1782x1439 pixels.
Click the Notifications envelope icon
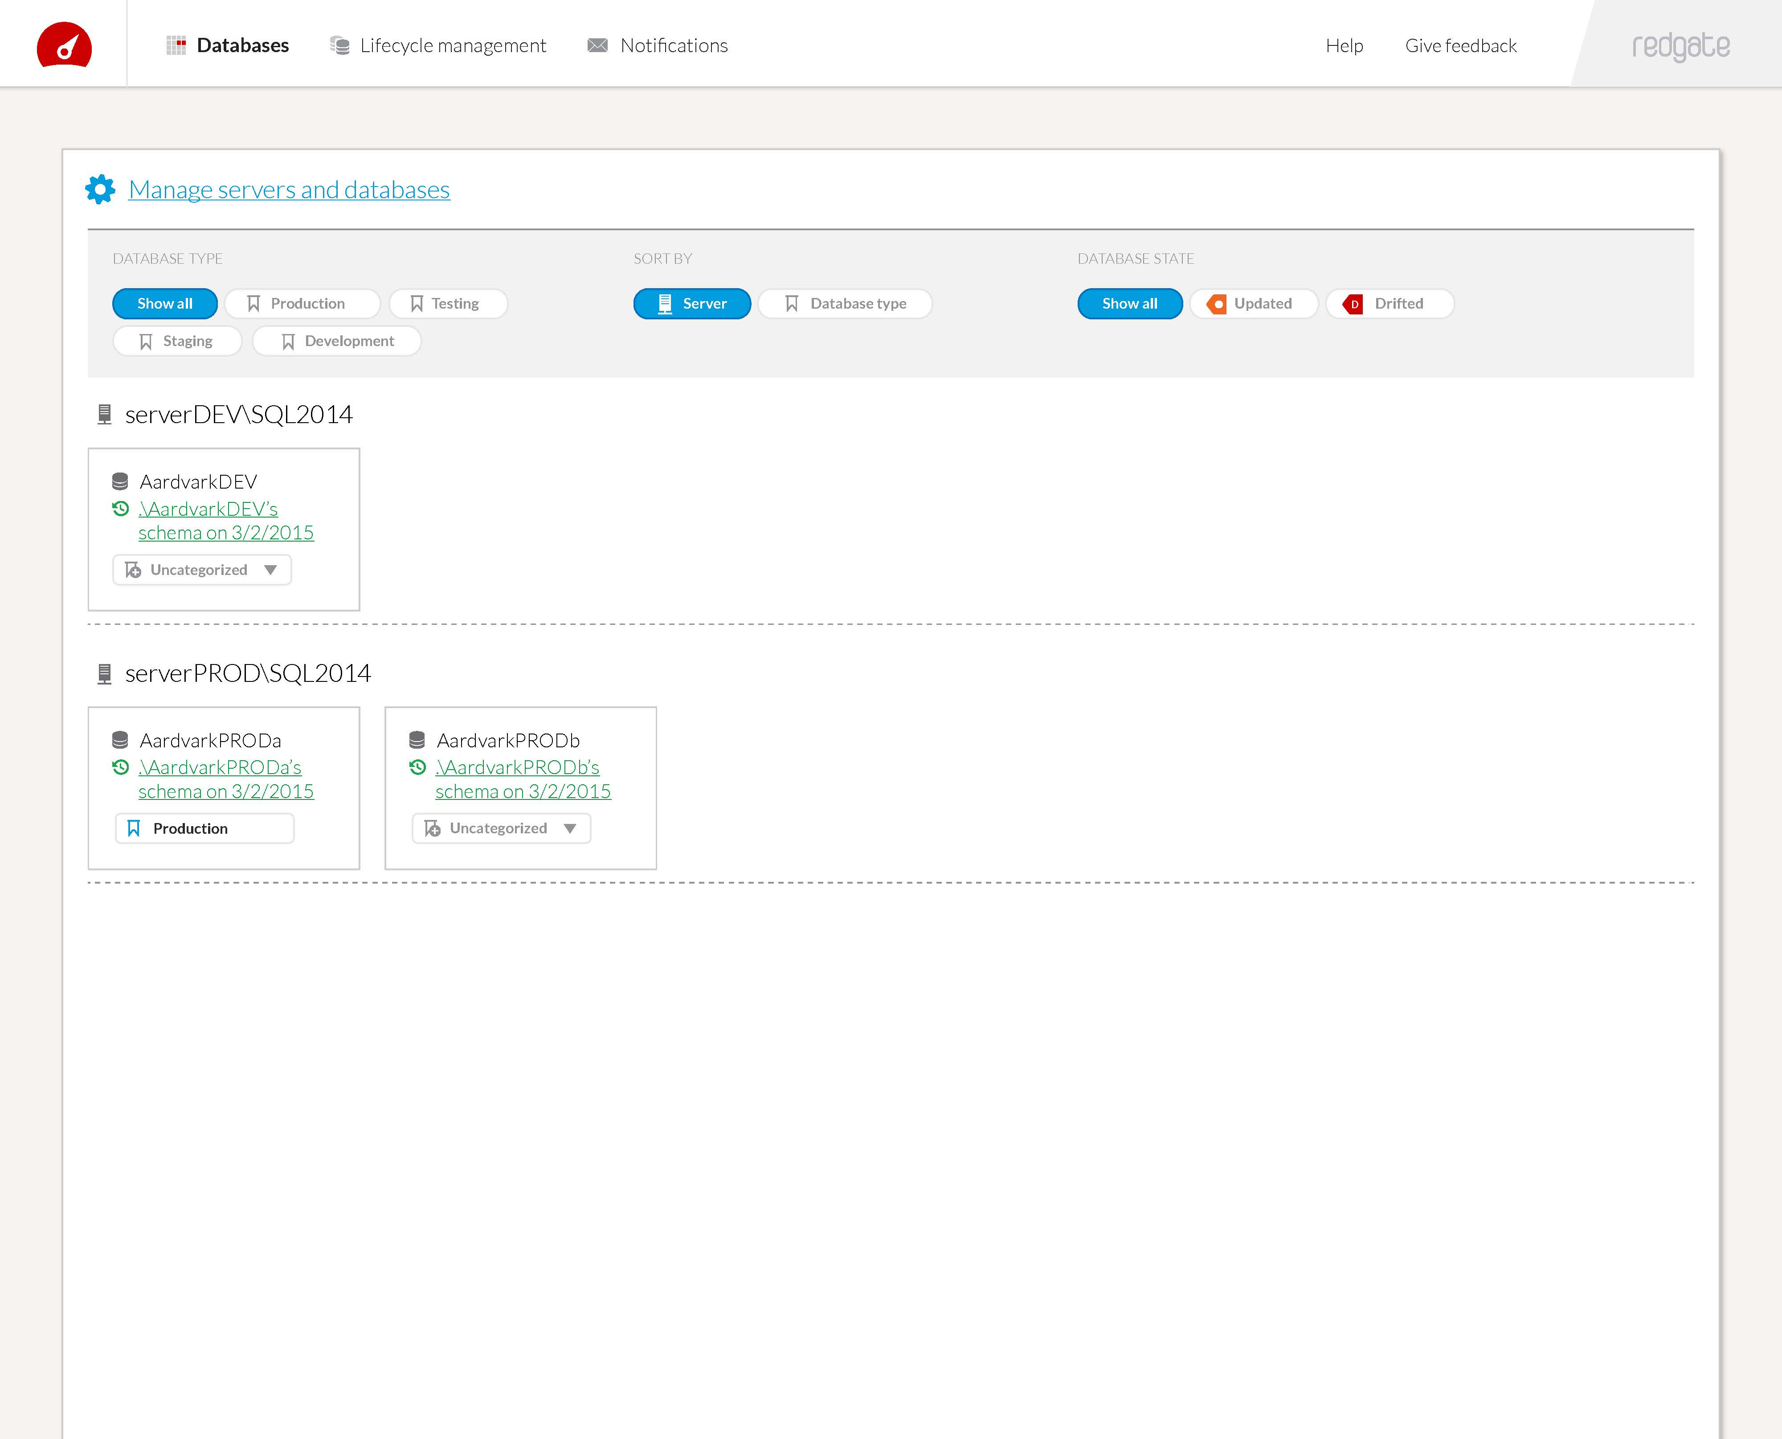[x=597, y=45]
